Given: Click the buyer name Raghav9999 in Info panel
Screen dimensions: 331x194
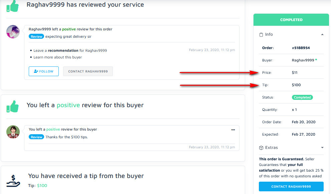Looking at the screenshot, I should click(x=303, y=60).
